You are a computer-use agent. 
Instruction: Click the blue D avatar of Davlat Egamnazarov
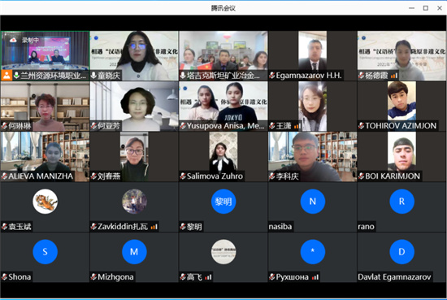pyautogui.click(x=401, y=252)
